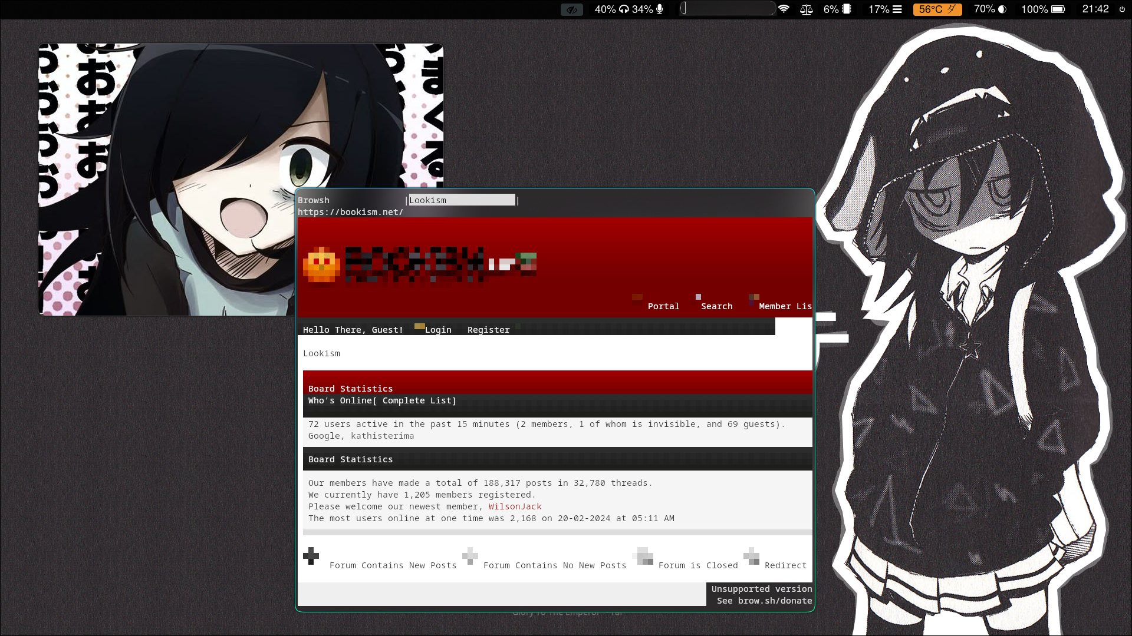The image size is (1132, 636).
Task: Click the headphones volume icon
Action: click(624, 9)
